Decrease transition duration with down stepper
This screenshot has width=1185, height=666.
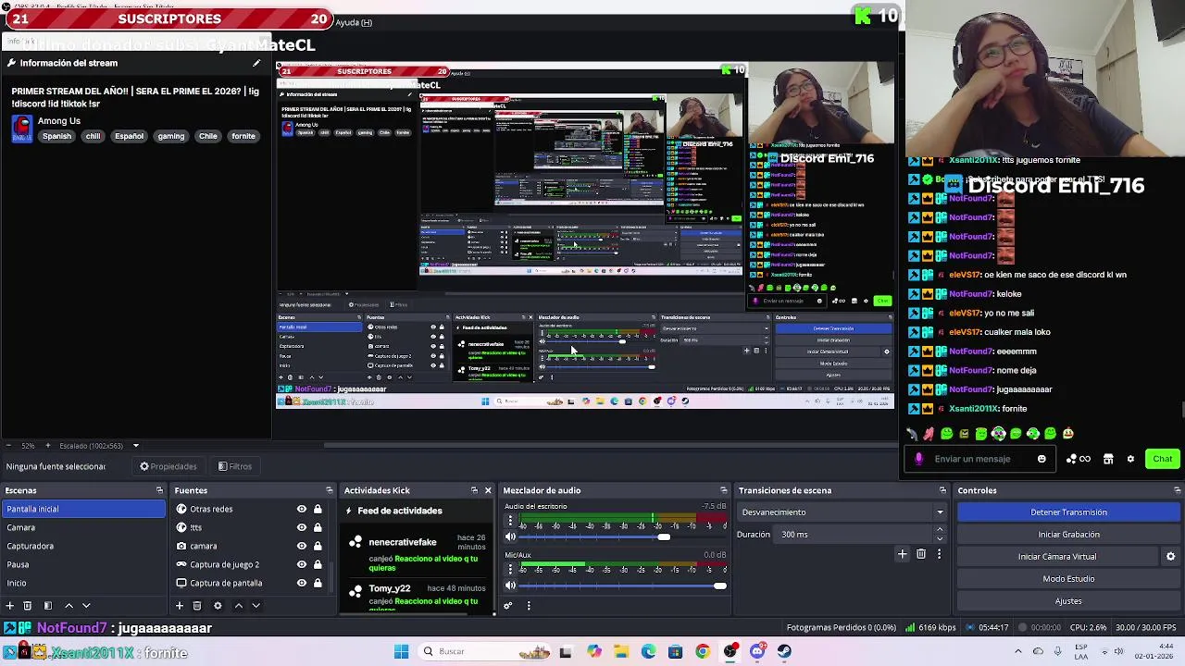940,538
